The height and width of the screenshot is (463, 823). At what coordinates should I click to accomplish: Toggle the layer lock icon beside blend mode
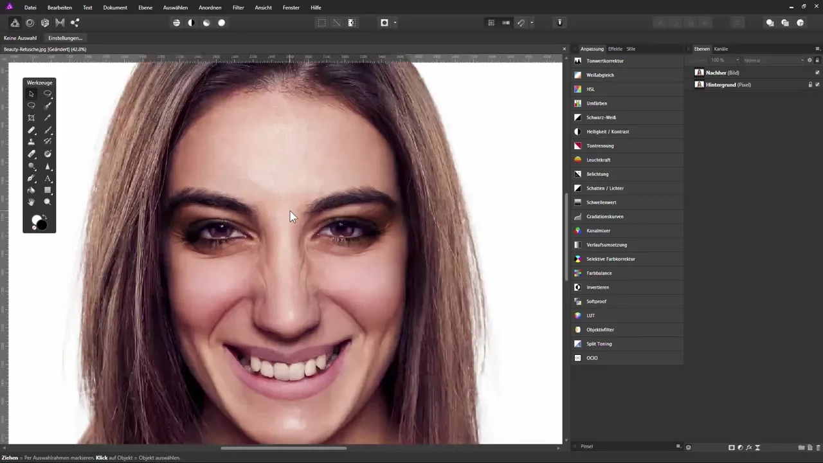click(817, 60)
